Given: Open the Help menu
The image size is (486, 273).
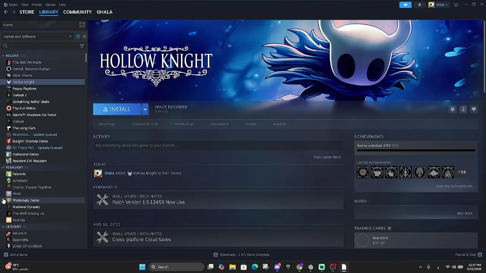Looking at the screenshot, I should coord(63,5).
